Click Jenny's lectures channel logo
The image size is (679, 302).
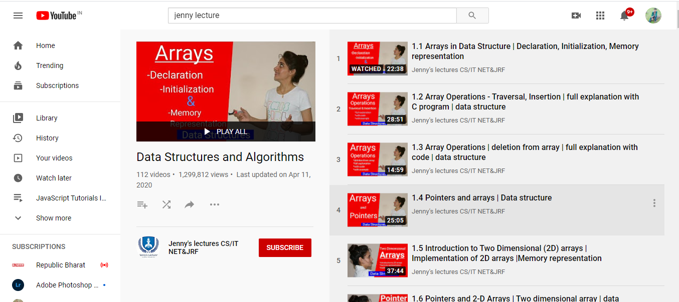[x=148, y=247]
